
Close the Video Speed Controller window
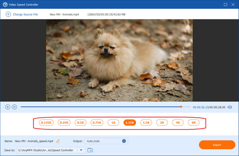point(233,4)
